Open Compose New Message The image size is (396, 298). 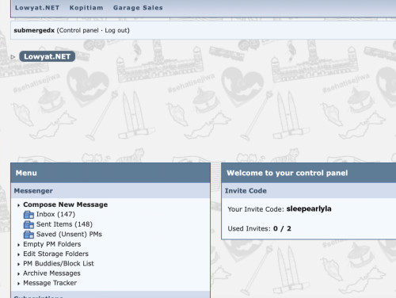click(x=65, y=204)
